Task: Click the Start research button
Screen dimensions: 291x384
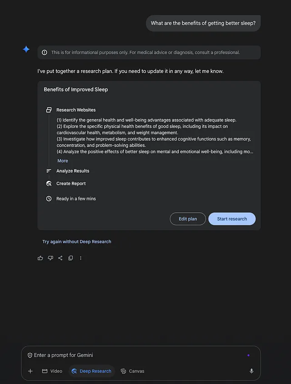Action: [x=232, y=219]
